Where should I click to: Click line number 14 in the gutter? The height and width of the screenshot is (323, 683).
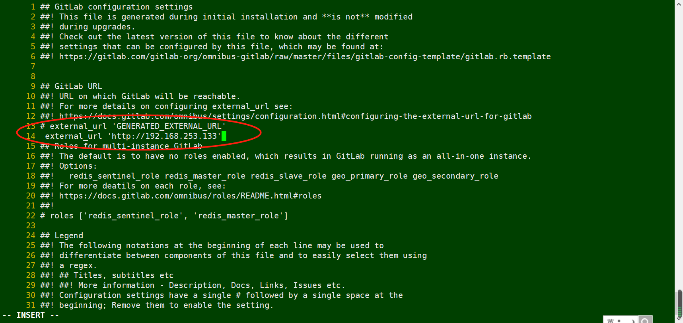(x=31, y=136)
